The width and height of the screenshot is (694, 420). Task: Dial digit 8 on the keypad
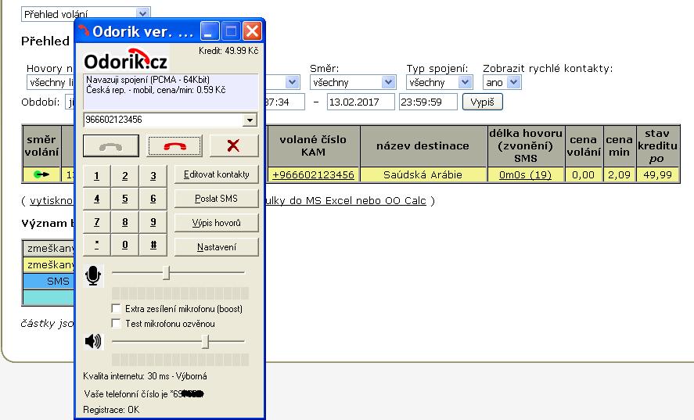125,222
